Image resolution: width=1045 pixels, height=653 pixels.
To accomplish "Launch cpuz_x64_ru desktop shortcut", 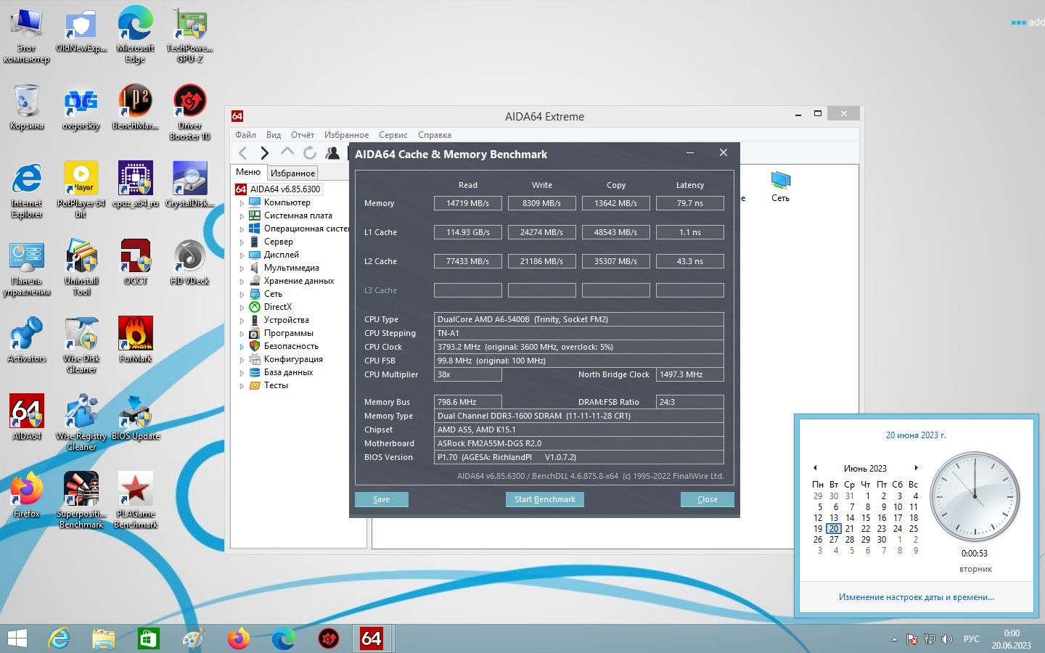I will pyautogui.click(x=135, y=185).
